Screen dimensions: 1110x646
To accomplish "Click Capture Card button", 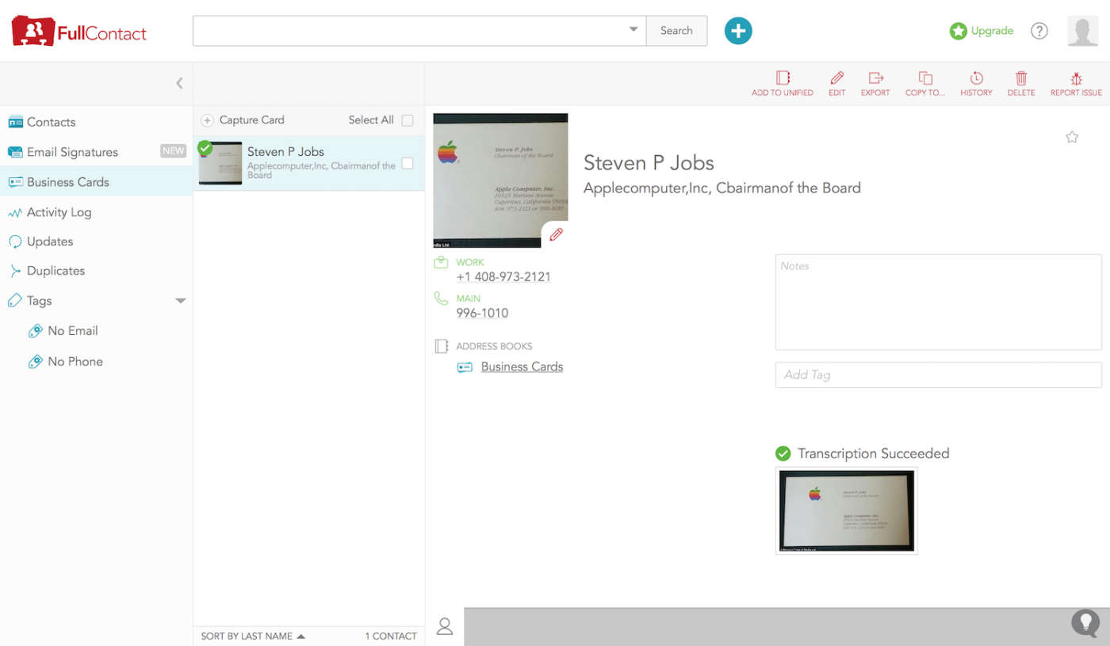I will [243, 120].
